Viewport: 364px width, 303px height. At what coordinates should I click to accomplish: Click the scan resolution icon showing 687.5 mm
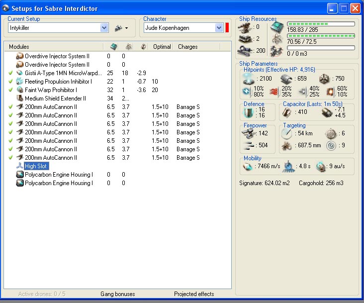[287, 146]
